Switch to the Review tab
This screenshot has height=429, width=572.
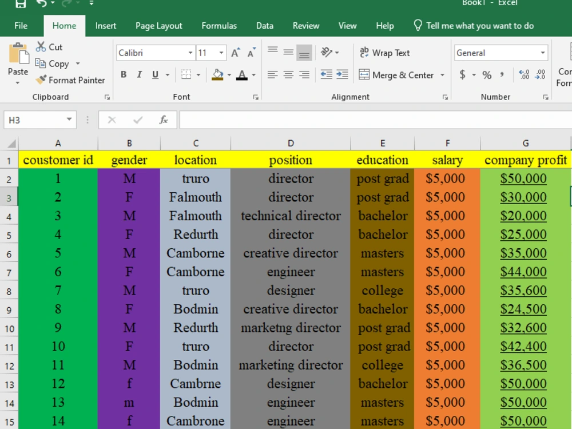305,26
